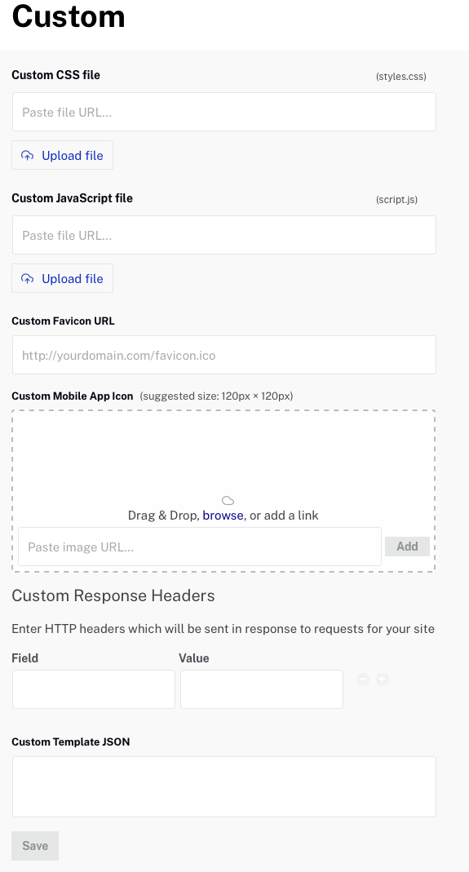Click the Custom Mobile App Icon label

(x=73, y=396)
